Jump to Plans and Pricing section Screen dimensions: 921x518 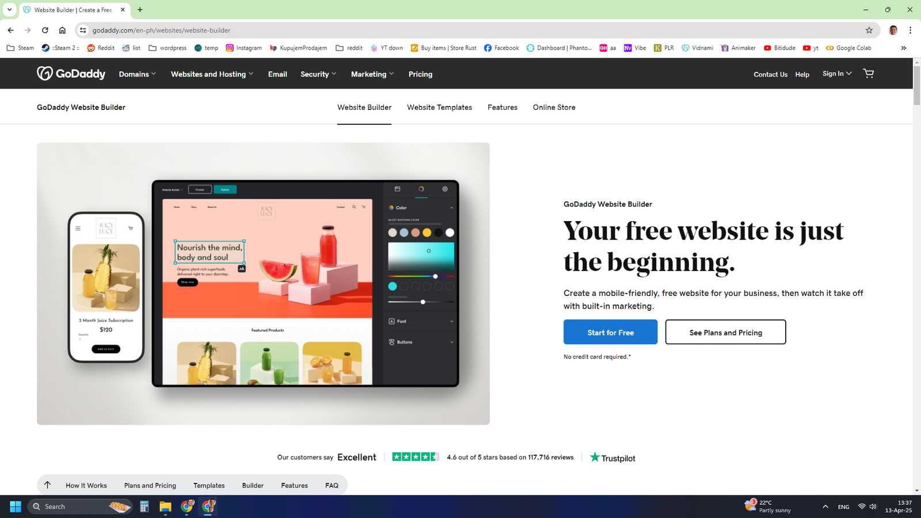click(150, 485)
